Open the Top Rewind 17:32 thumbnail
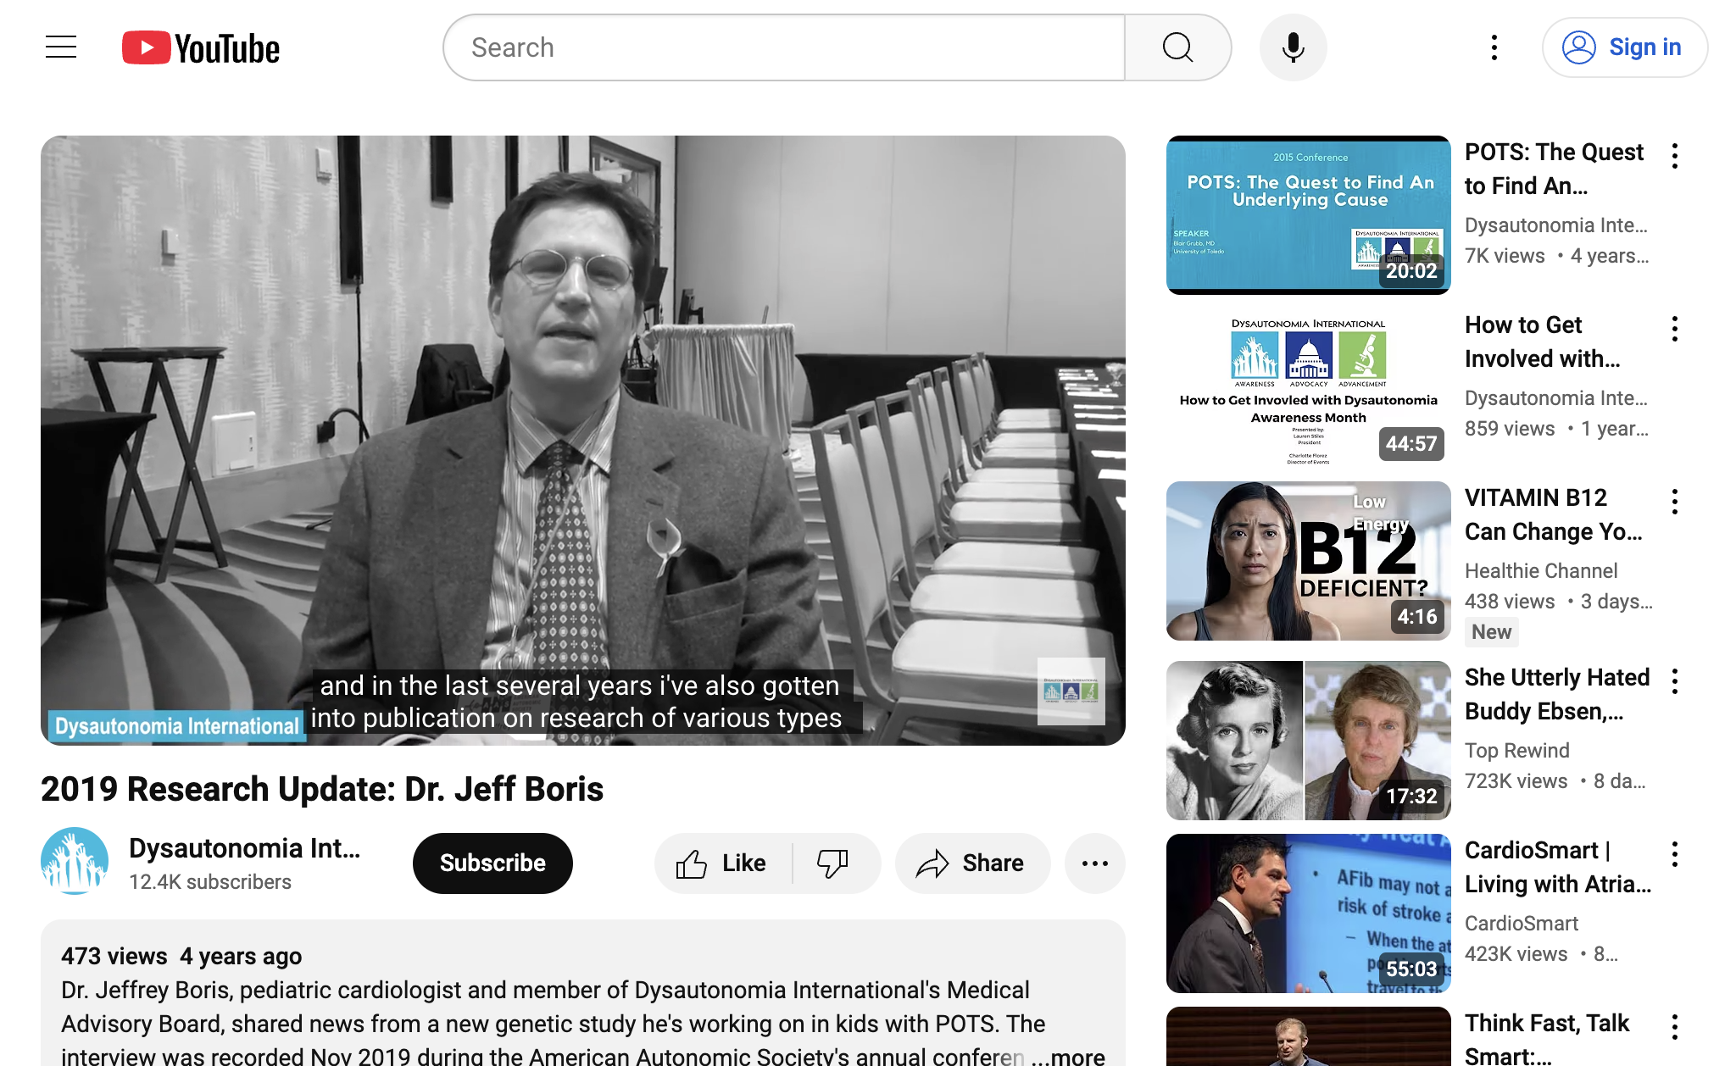The image size is (1736, 1066). click(x=1308, y=741)
